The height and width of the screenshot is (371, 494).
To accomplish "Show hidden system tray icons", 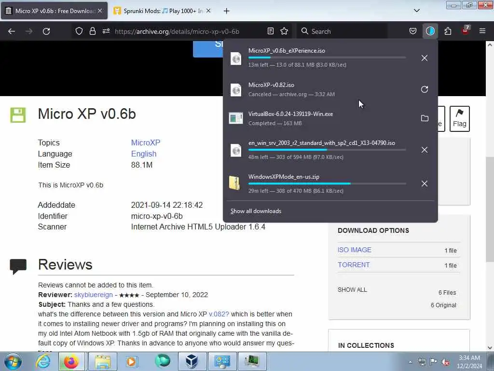I will (x=410, y=362).
